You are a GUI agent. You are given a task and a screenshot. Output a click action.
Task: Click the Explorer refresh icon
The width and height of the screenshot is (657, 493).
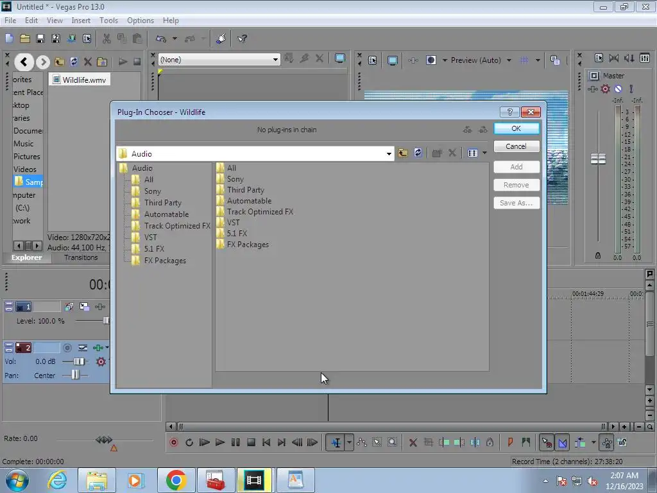[74, 62]
